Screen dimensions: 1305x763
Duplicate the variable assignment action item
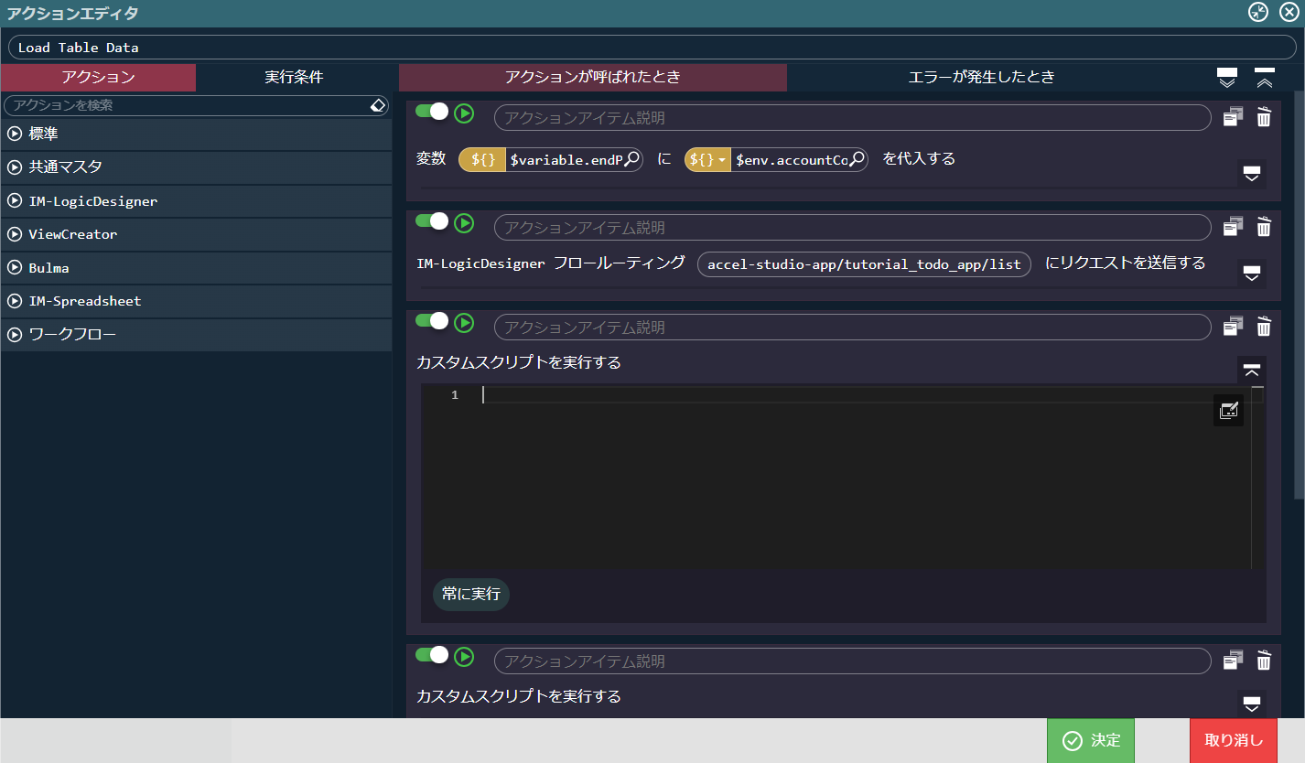[x=1234, y=117]
